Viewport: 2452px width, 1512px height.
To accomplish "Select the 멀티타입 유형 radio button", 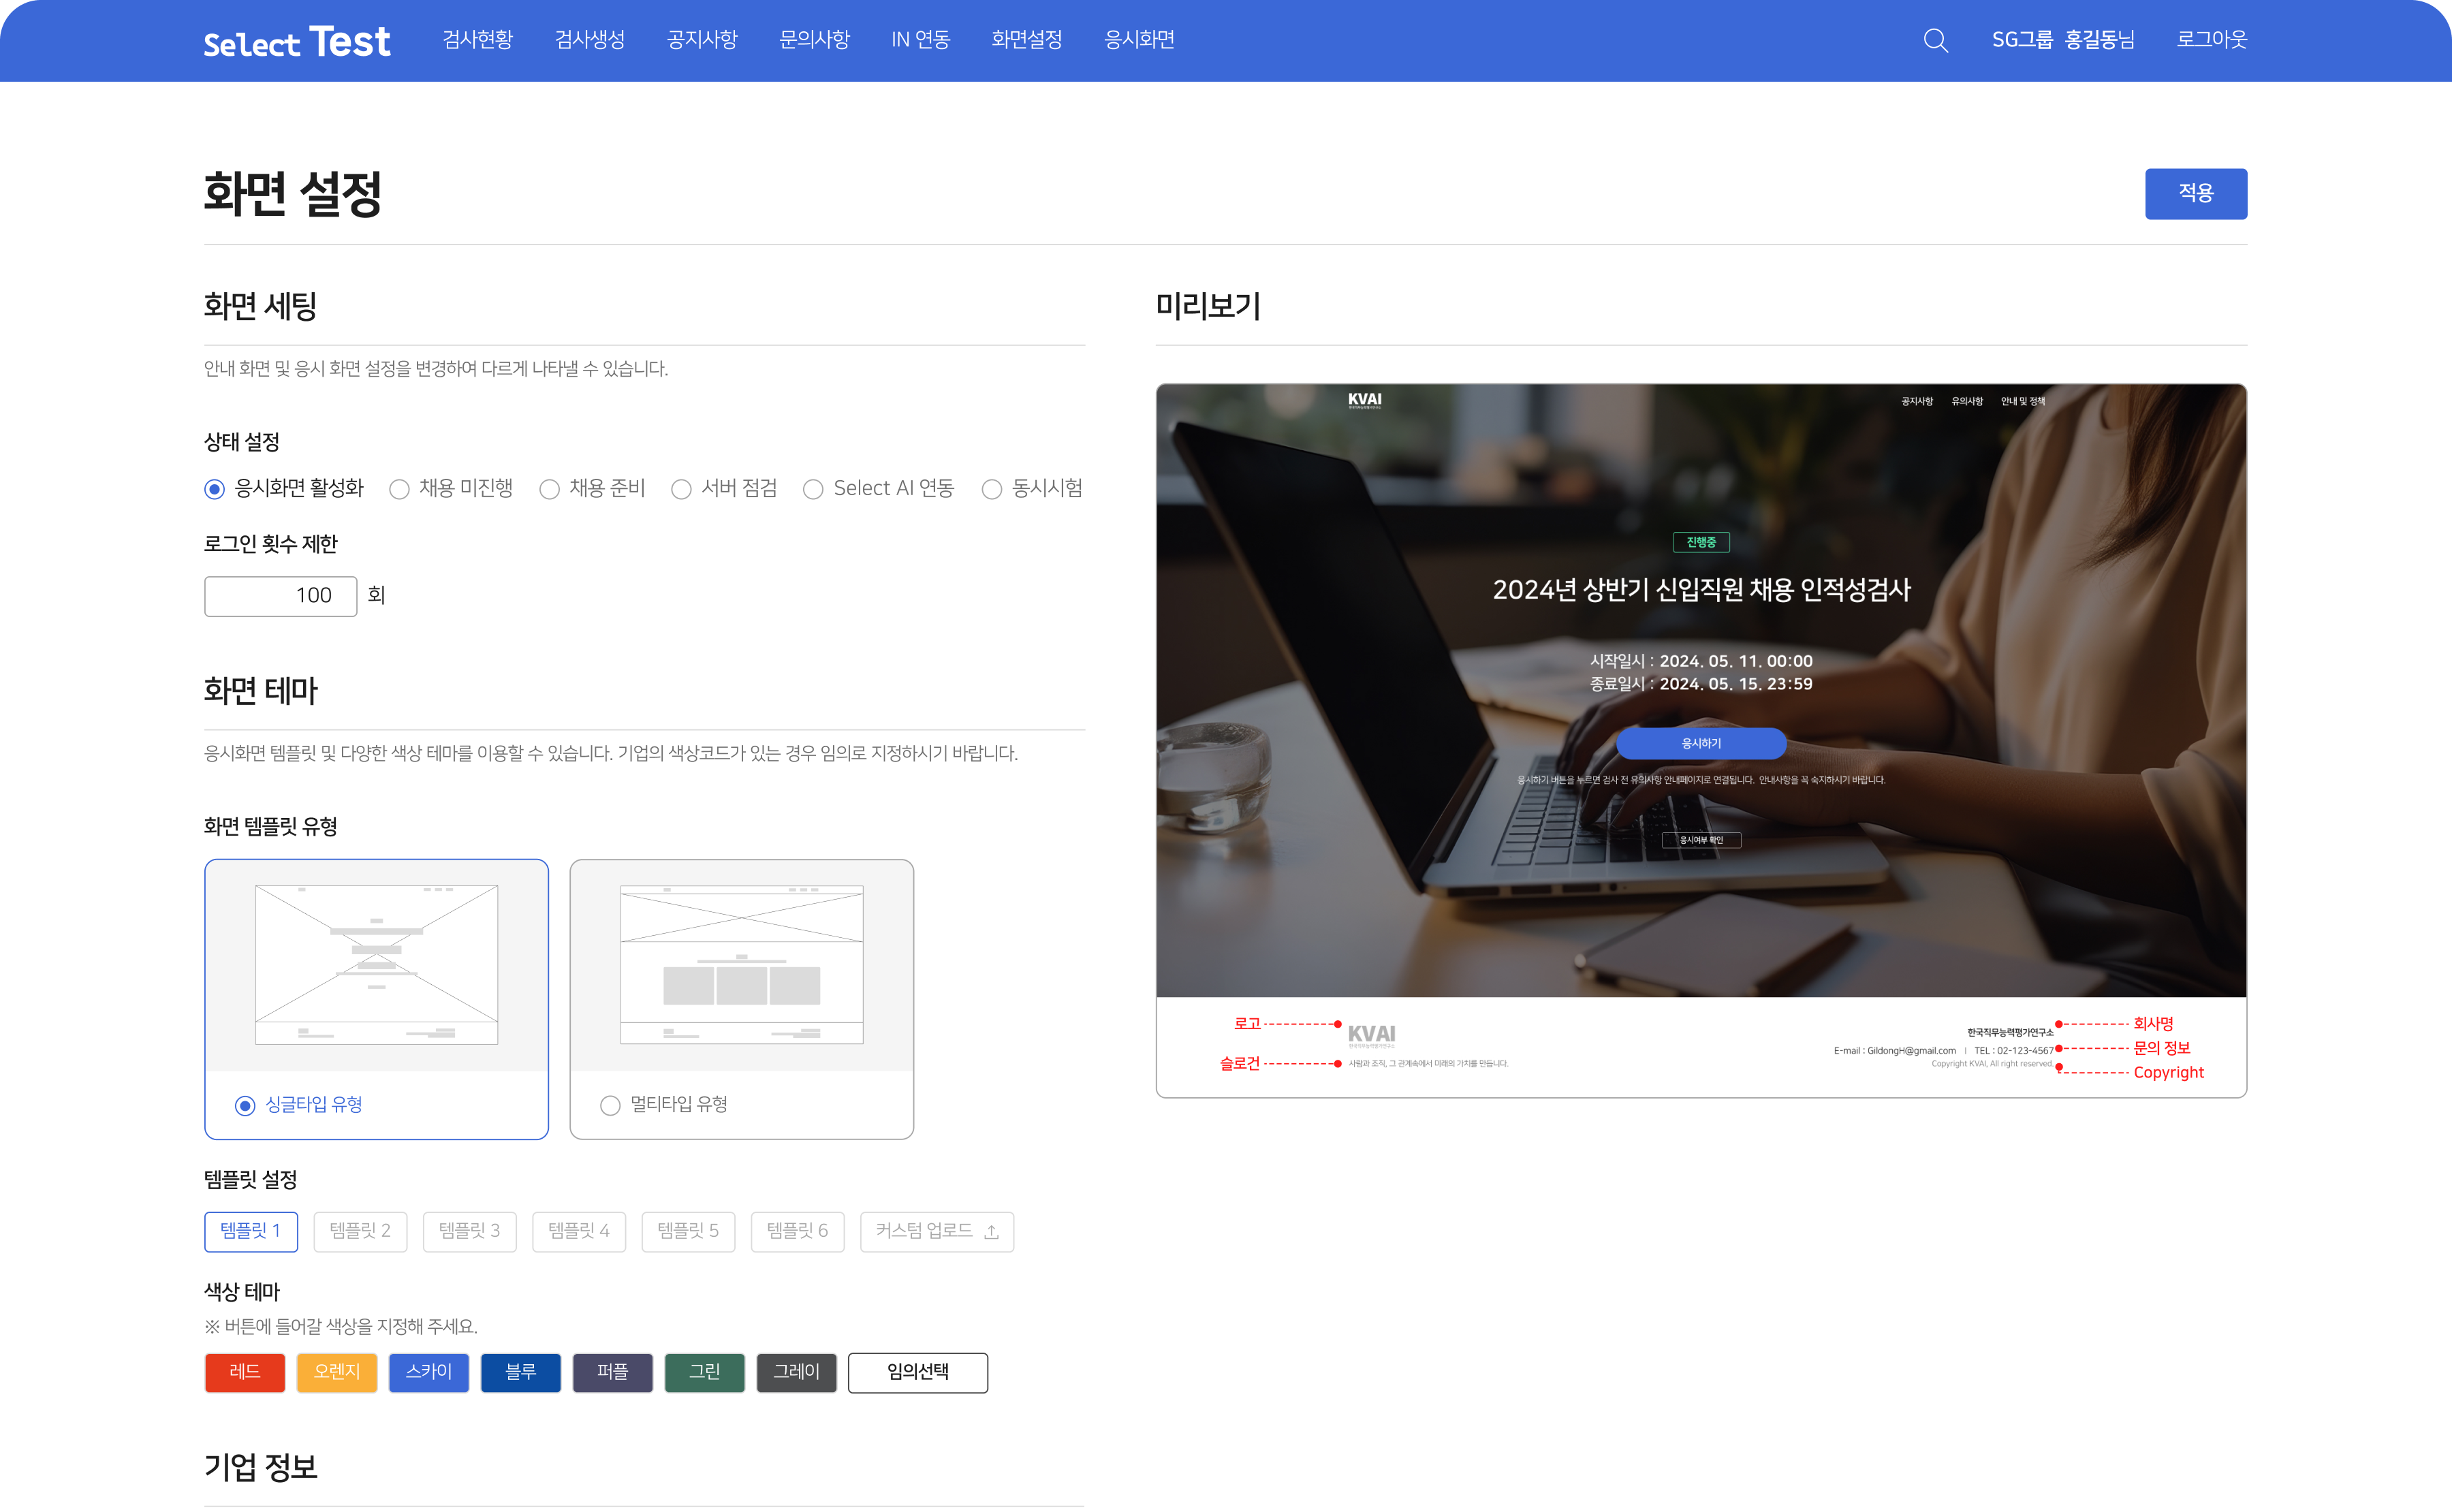I will [x=610, y=1105].
